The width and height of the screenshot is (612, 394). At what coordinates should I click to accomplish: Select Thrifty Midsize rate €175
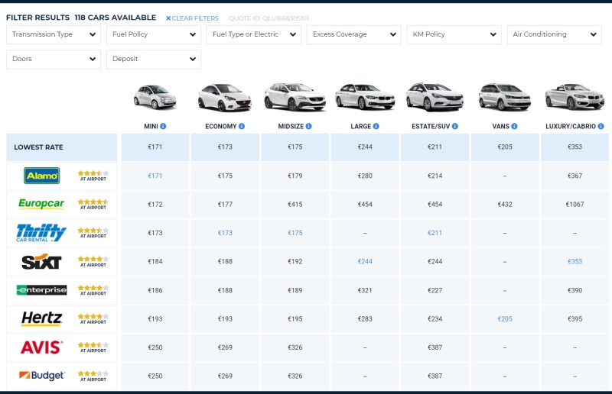(295, 233)
